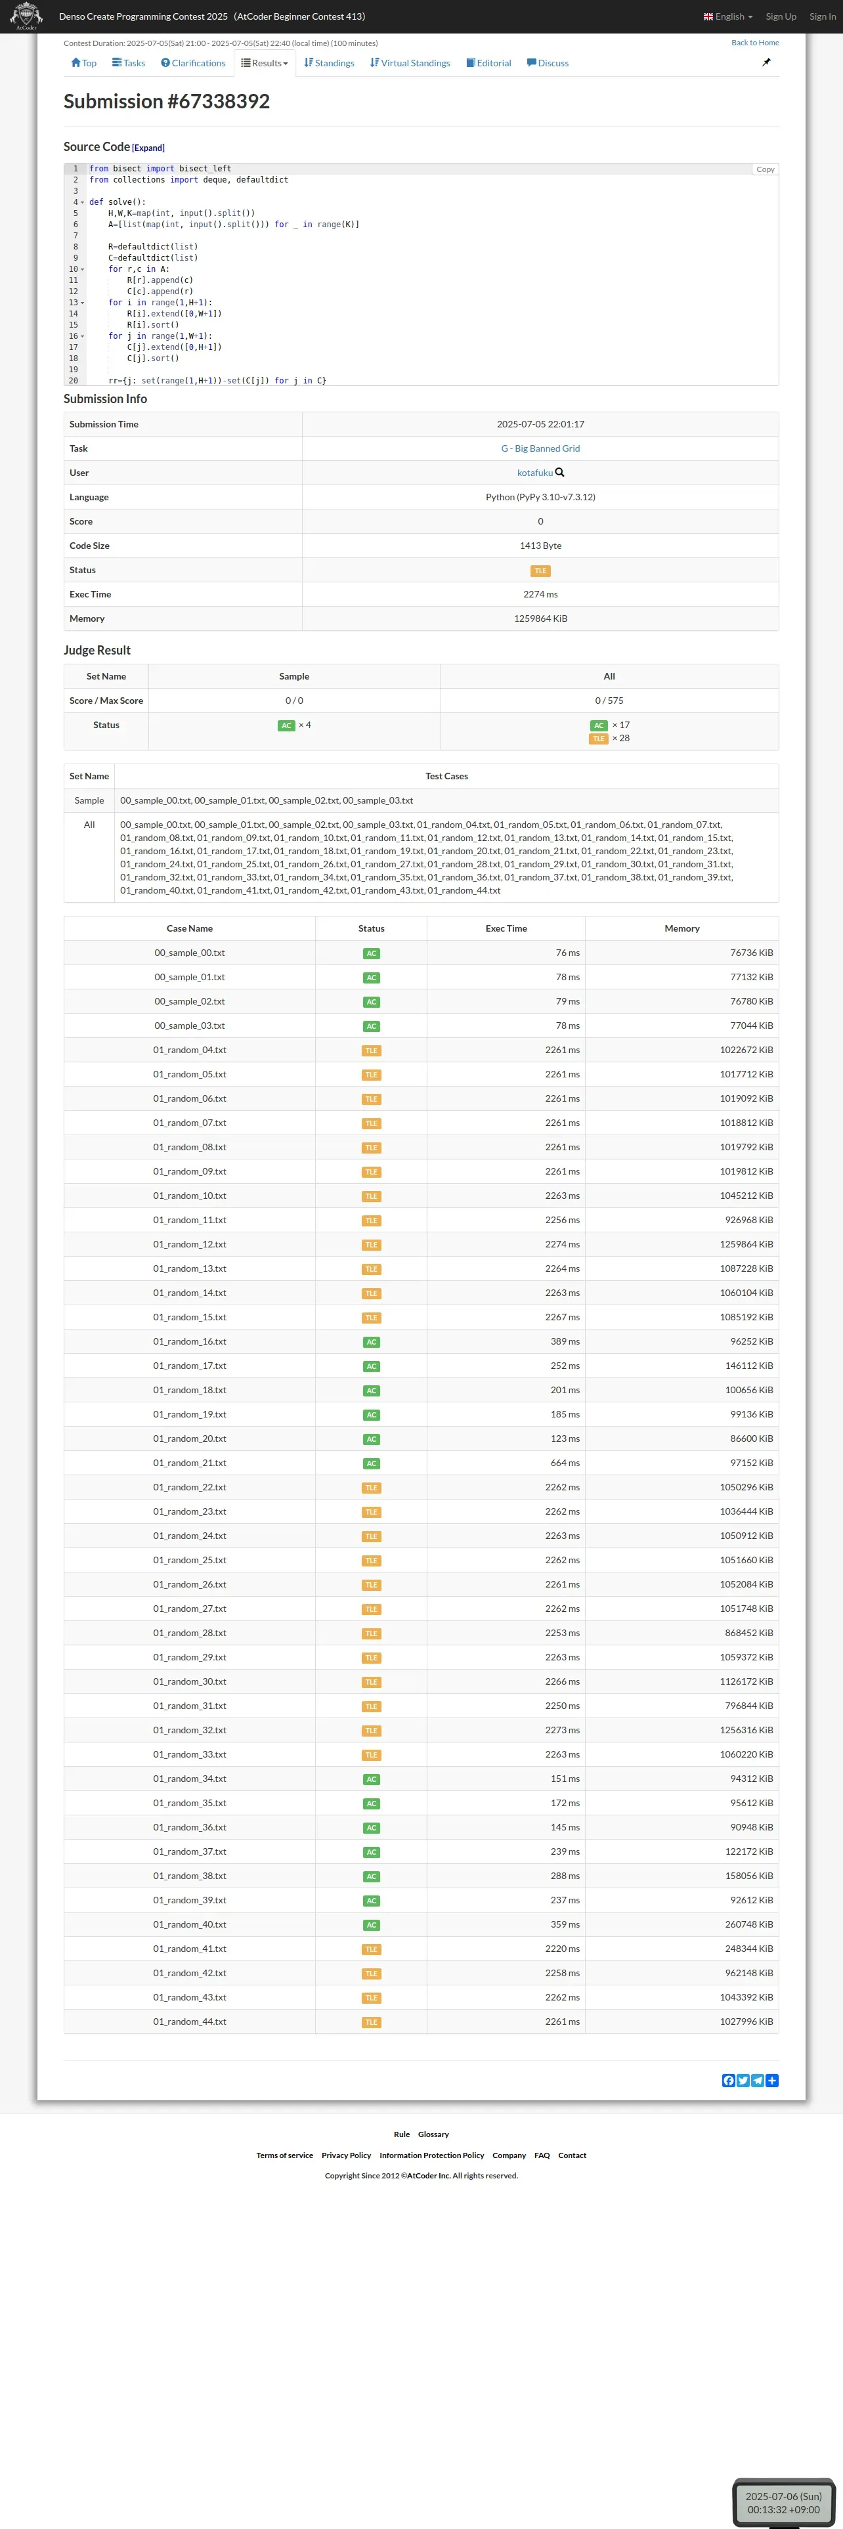Open Privacy Policy footer link
843x2529 pixels.
tap(347, 2156)
